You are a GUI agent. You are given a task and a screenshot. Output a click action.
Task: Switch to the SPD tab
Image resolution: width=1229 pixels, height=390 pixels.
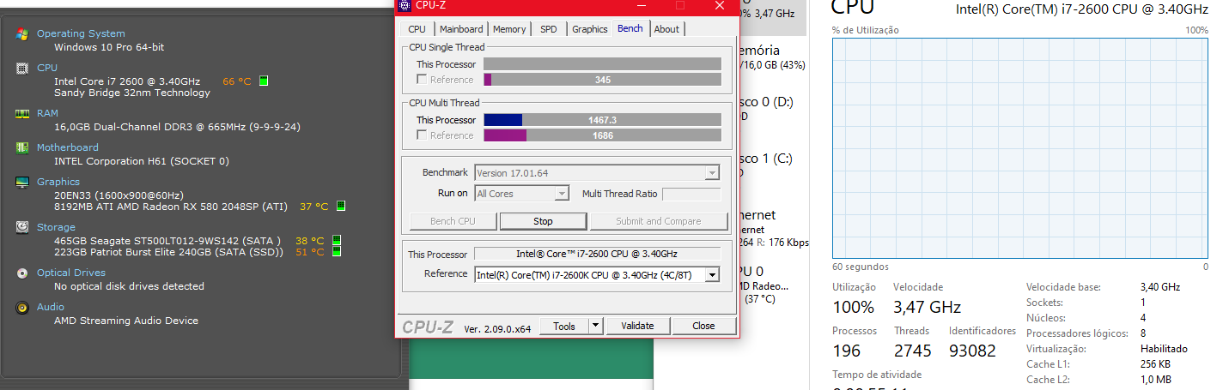tap(548, 29)
